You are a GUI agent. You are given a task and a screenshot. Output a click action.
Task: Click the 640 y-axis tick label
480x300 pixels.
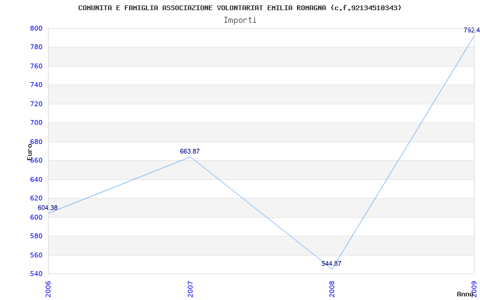35,179
